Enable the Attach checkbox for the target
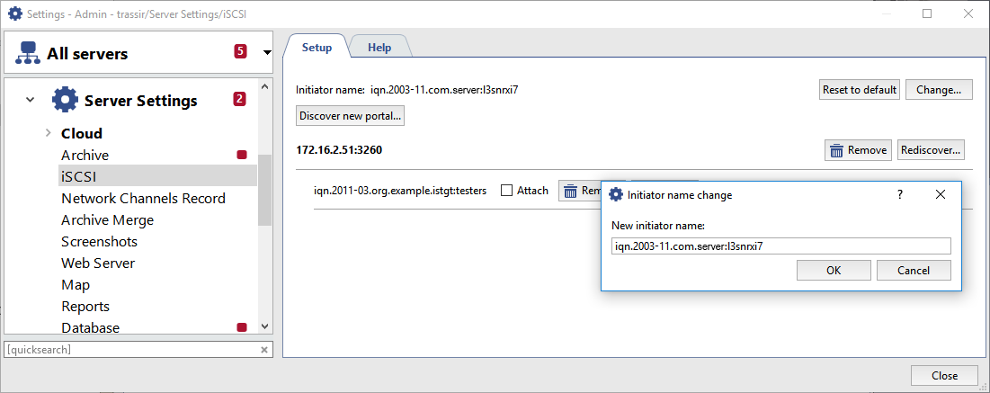Viewport: 990px width, 393px height. click(x=507, y=191)
